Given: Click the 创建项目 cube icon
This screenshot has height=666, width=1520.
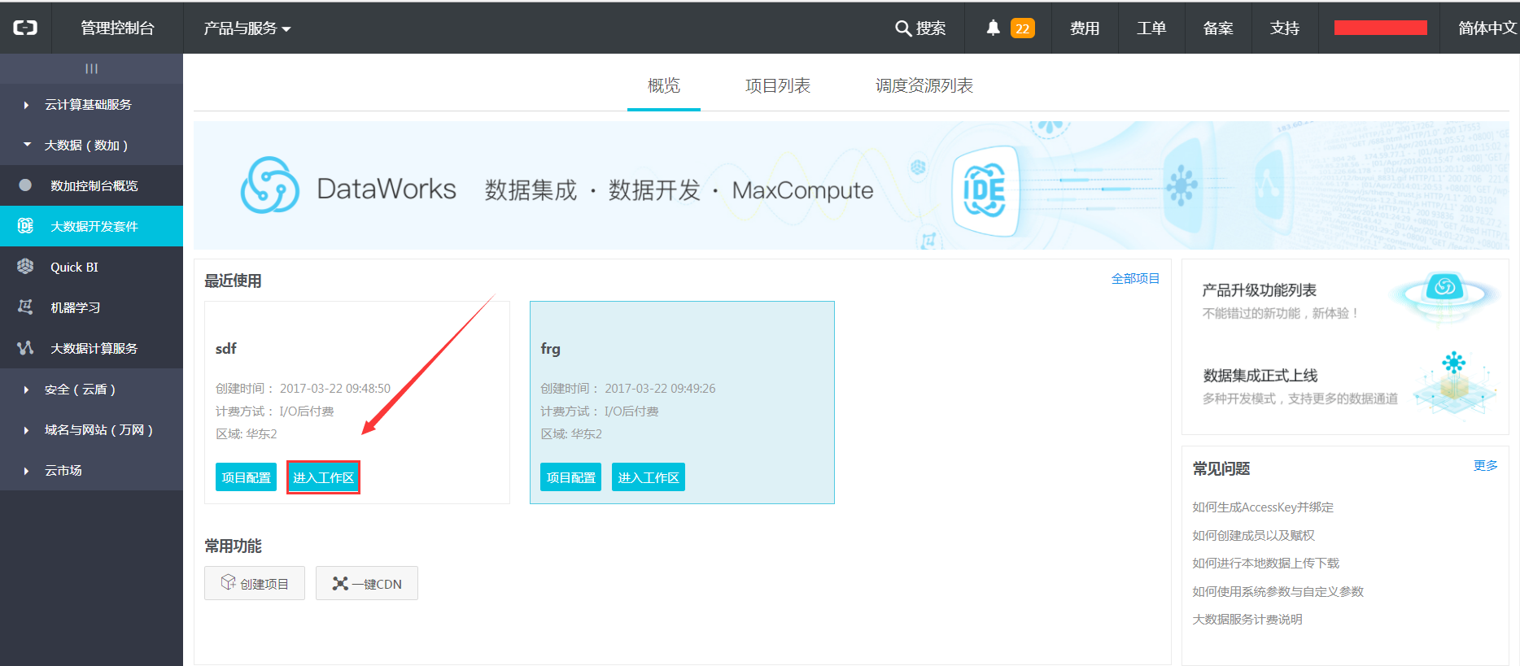Looking at the screenshot, I should (228, 582).
